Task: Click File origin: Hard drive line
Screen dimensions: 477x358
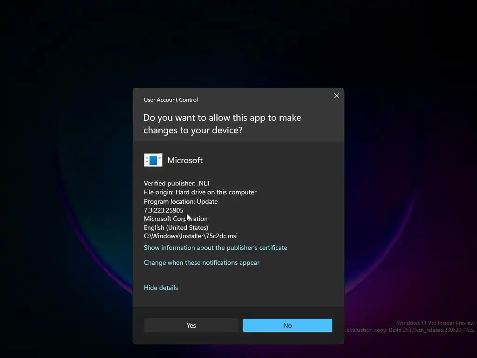Action: tap(200, 192)
